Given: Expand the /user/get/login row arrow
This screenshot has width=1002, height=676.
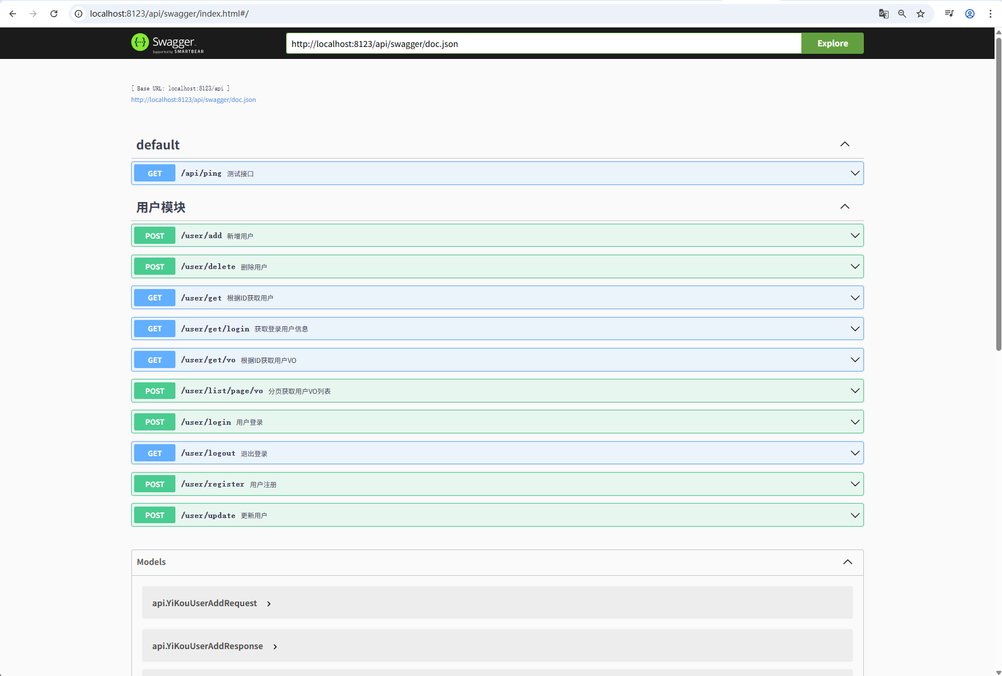Looking at the screenshot, I should tap(855, 329).
